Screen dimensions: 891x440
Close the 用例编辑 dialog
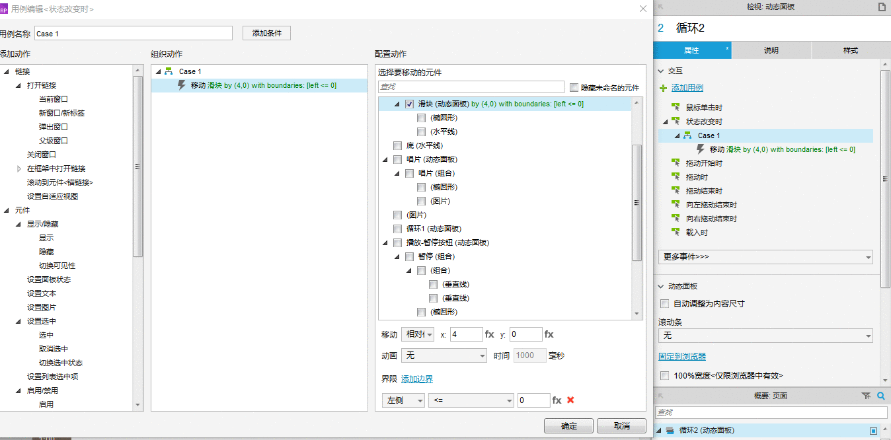(643, 9)
